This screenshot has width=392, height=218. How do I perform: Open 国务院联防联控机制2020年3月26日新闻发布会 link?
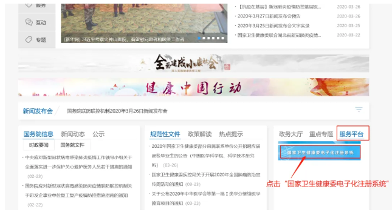coord(117,111)
